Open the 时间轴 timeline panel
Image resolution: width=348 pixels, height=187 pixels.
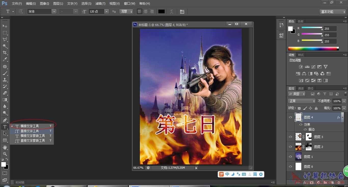(x=20, y=182)
